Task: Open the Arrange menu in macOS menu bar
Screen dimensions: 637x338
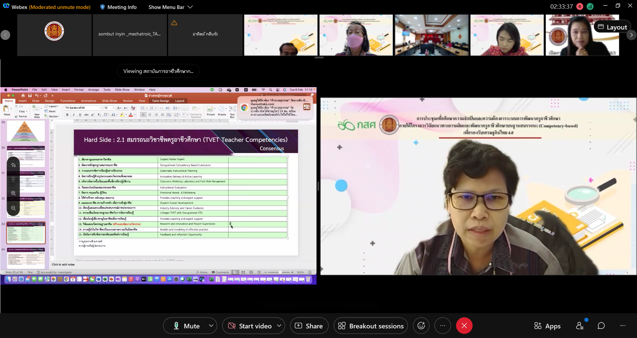Action: (x=93, y=90)
